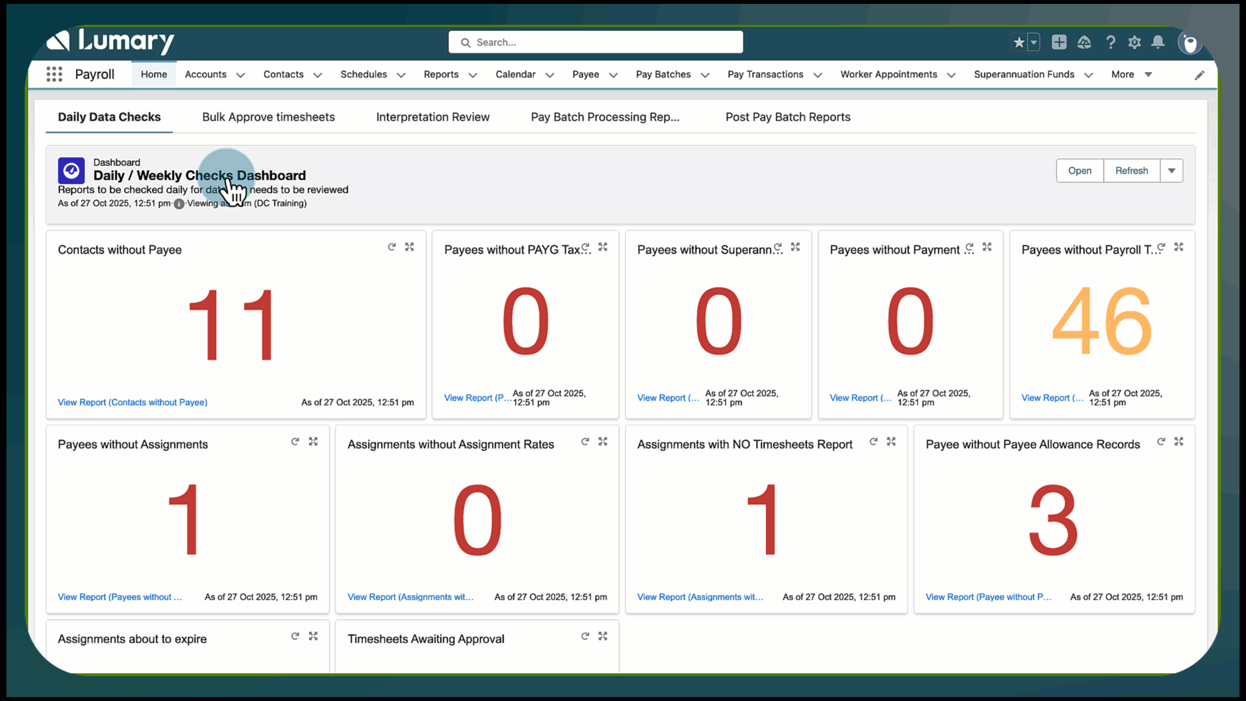Click the global Search field
Image resolution: width=1246 pixels, height=701 pixels.
596,42
